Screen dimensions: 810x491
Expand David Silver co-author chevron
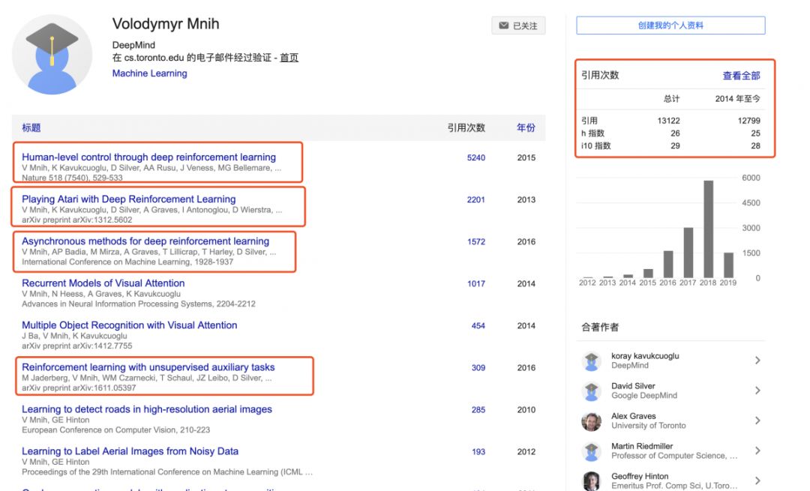coord(757,391)
